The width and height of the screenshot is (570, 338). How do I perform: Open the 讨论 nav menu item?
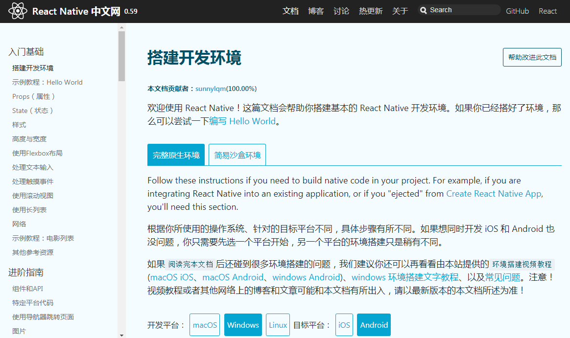[341, 11]
